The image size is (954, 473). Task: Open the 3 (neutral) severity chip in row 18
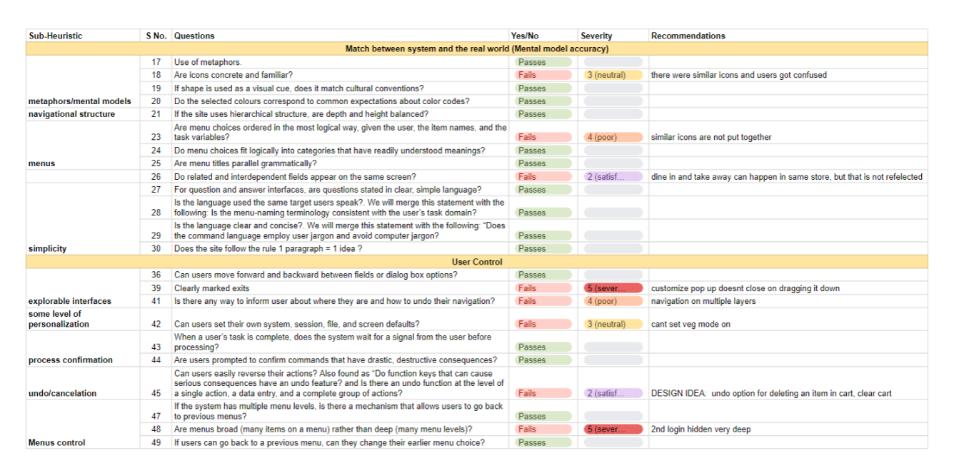[613, 75]
